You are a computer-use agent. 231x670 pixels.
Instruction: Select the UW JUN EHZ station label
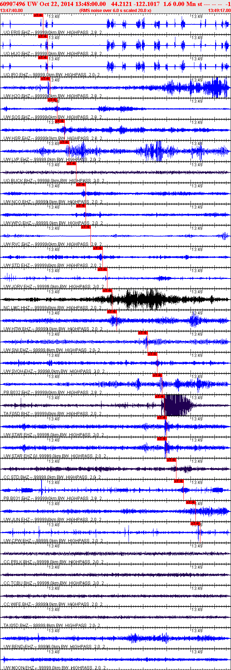click(x=52, y=520)
